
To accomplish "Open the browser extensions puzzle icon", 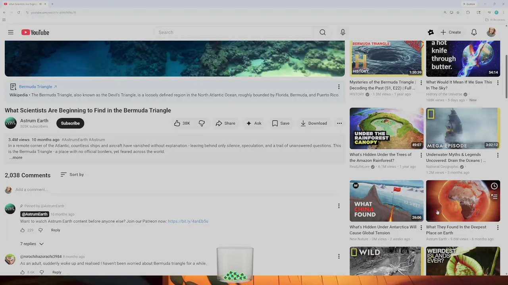I will coord(468,12).
